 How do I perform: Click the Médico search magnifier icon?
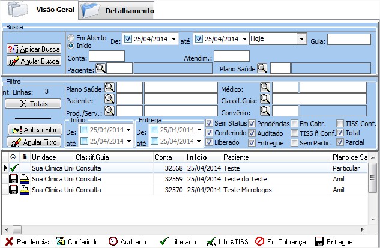[265, 88]
